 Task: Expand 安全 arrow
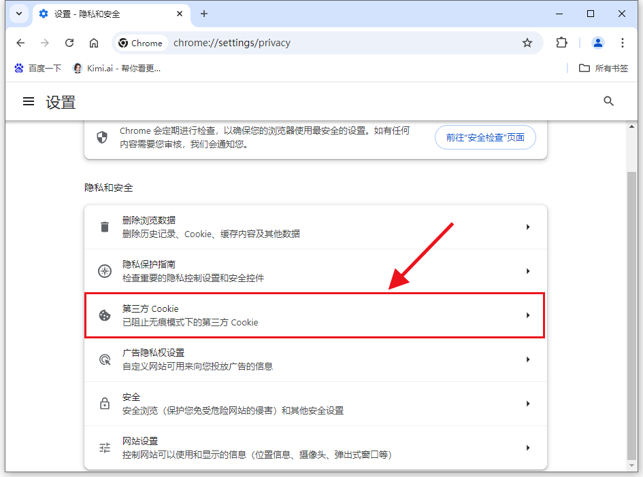click(x=528, y=404)
